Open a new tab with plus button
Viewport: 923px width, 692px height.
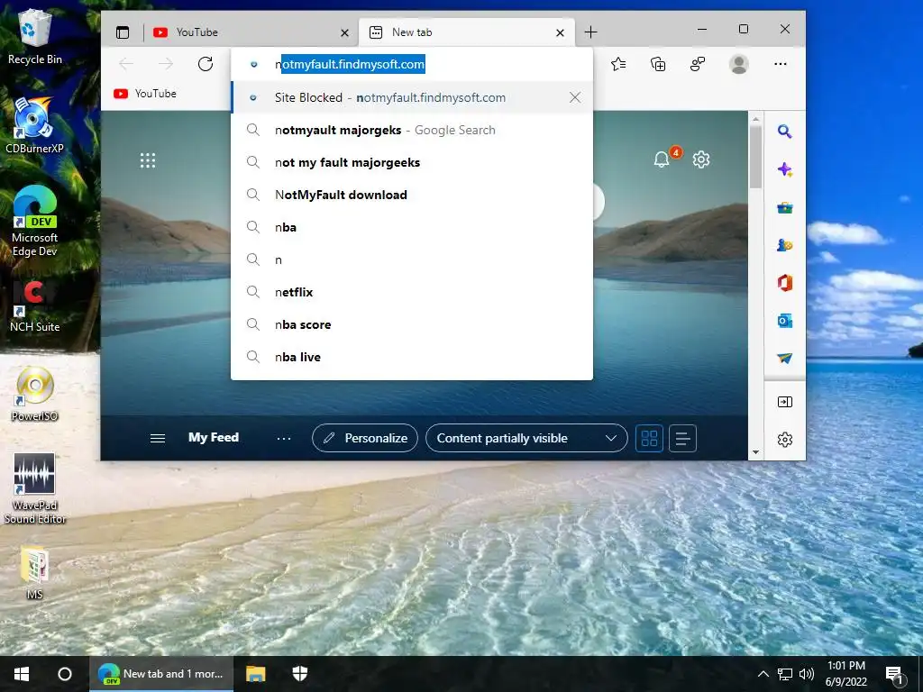pos(590,32)
